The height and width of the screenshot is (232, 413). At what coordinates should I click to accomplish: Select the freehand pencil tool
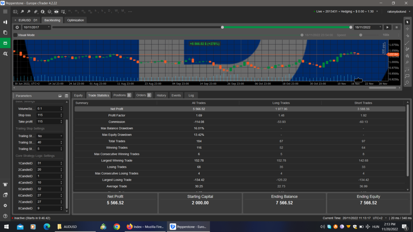(x=407, y=49)
